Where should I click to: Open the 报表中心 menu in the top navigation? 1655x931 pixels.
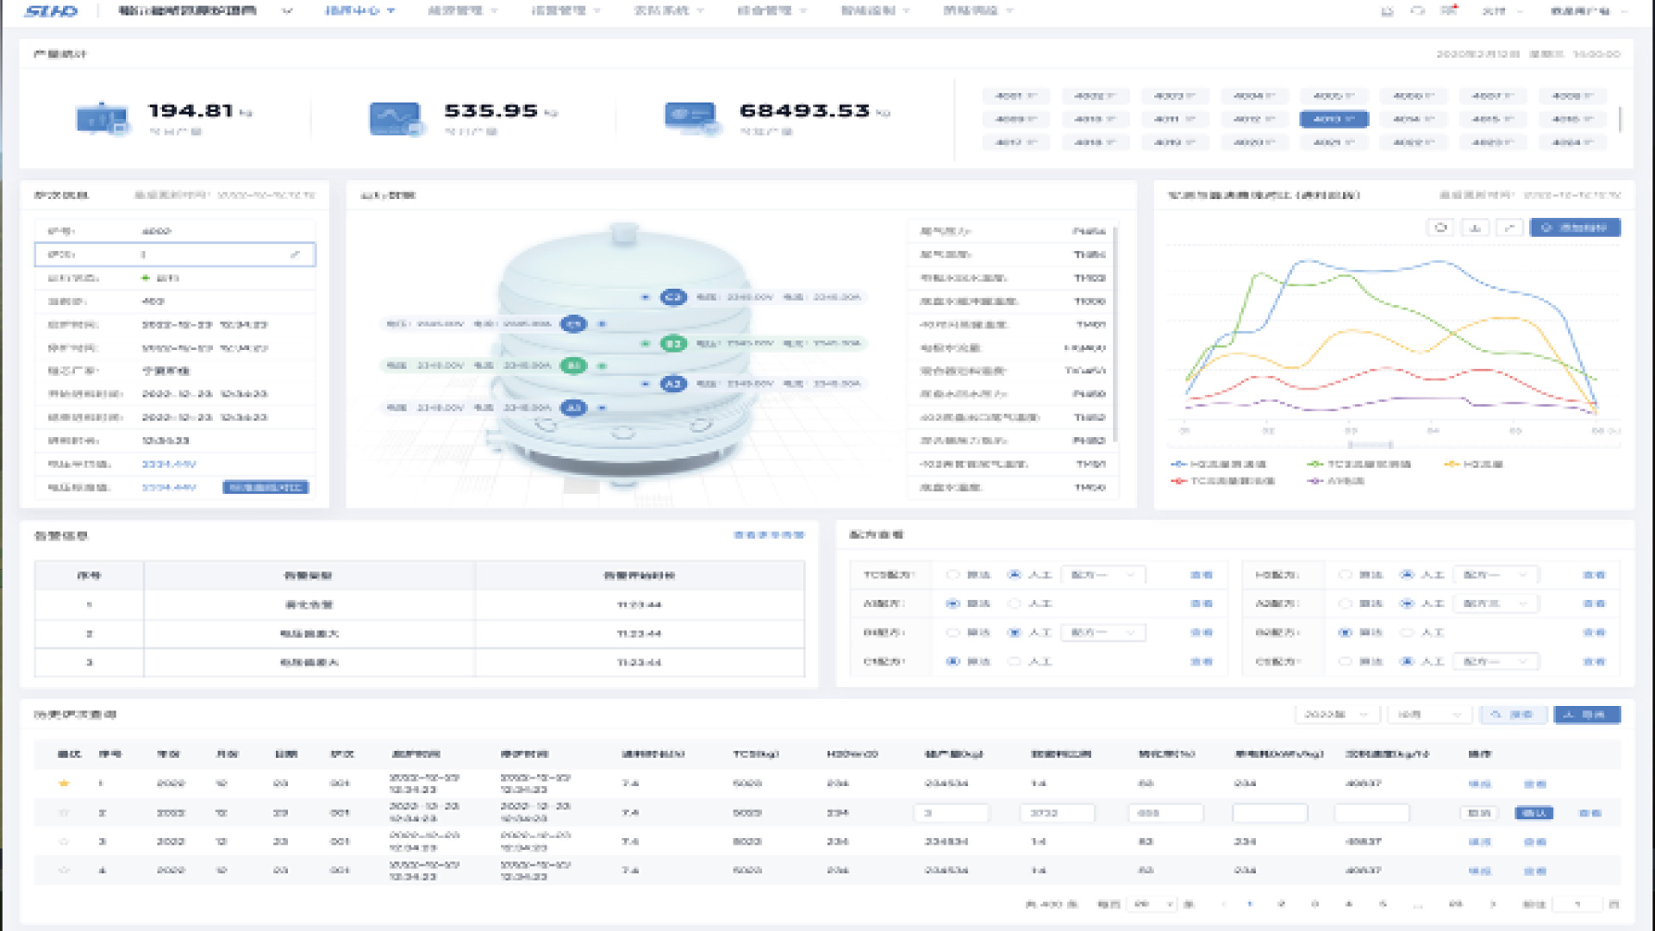[356, 10]
